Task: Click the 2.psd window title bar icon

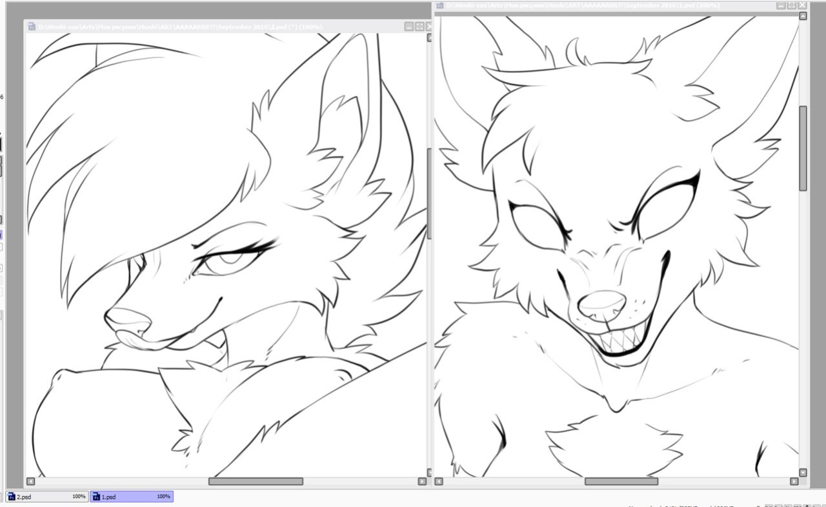Action: click(x=32, y=27)
